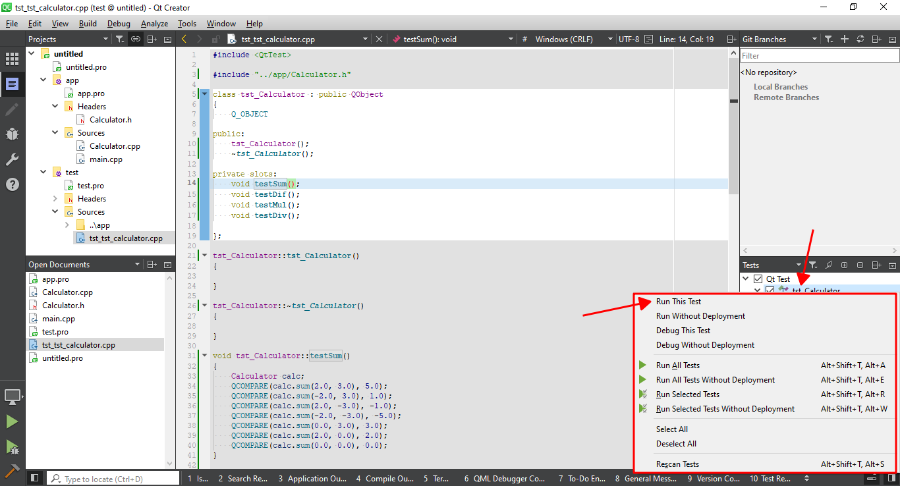900x486 pixels.
Task: Open Help mode question mark icon
Action: point(12,184)
